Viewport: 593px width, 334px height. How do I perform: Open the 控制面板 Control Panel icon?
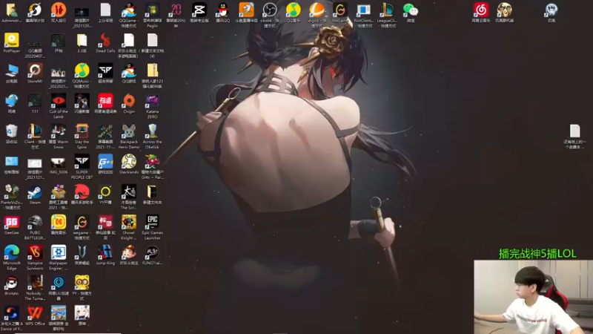(11, 162)
